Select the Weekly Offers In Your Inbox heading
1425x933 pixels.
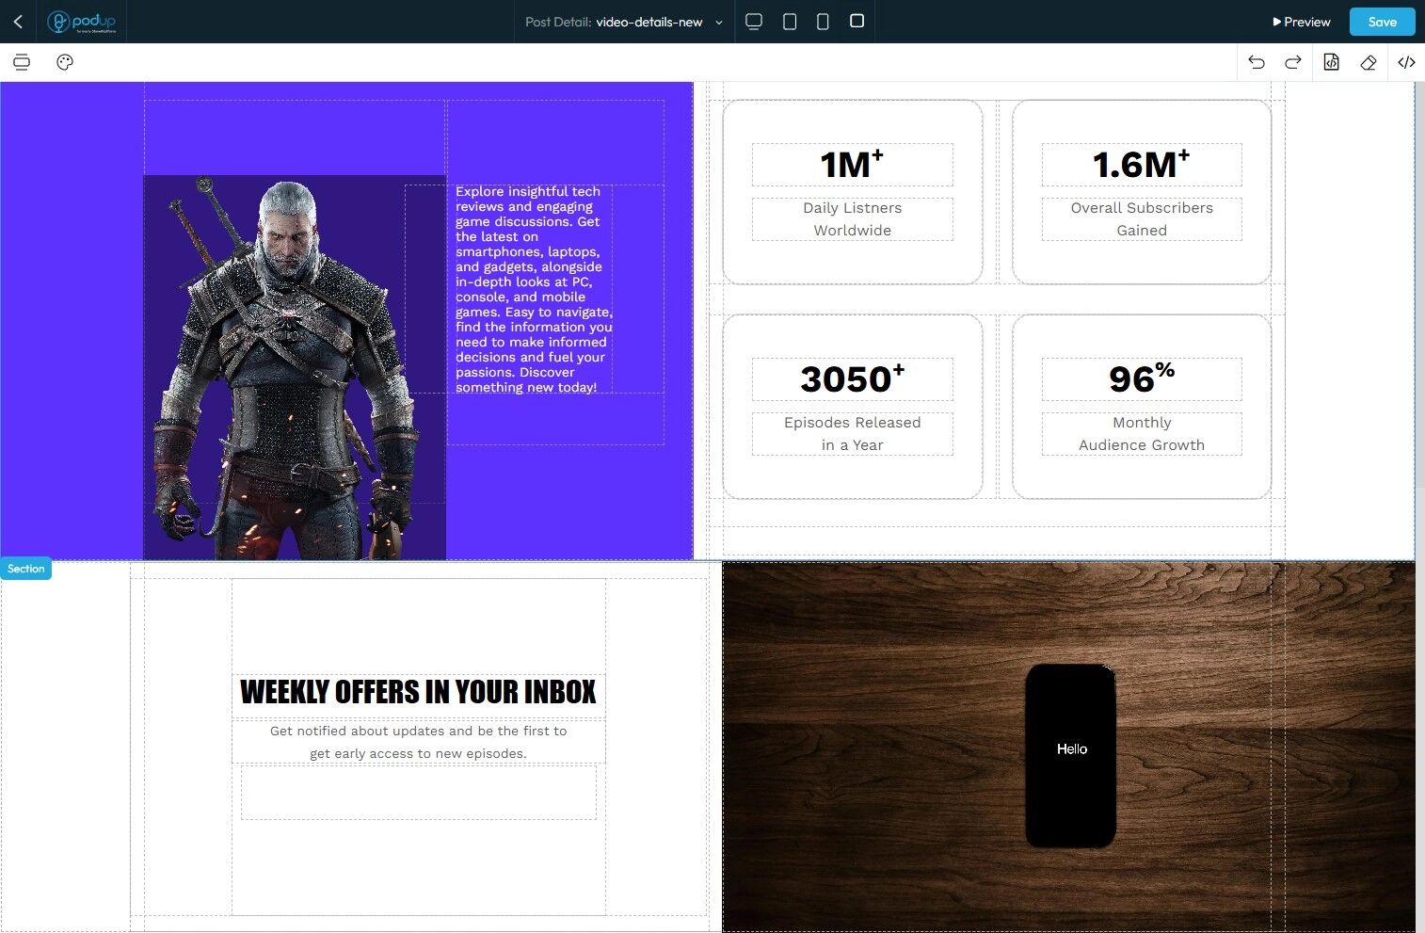tap(418, 693)
